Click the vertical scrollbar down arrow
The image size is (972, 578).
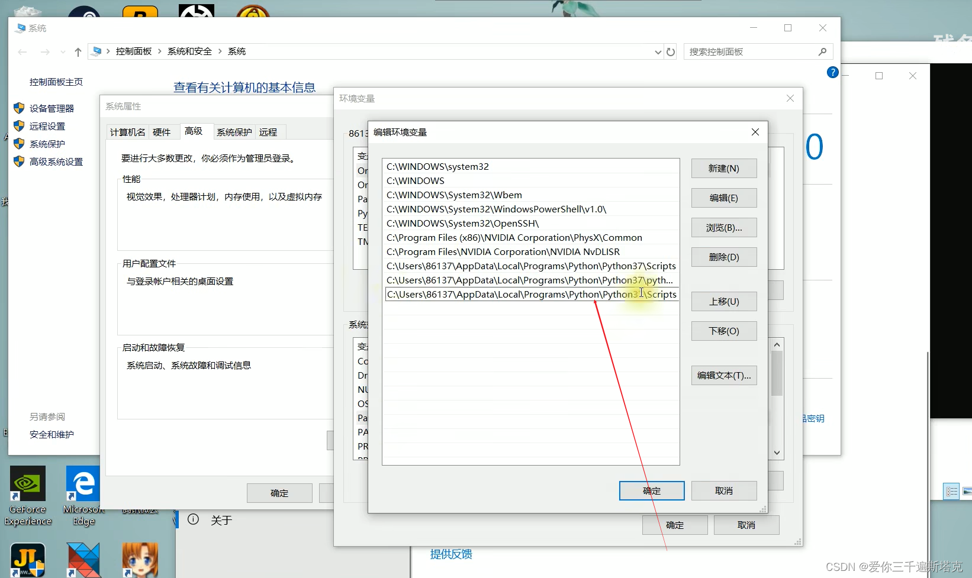pyautogui.click(x=777, y=452)
